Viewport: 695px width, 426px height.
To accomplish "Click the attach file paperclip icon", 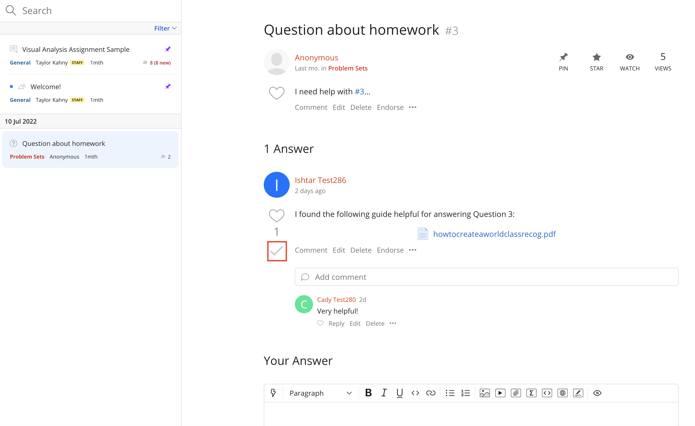I will point(516,393).
